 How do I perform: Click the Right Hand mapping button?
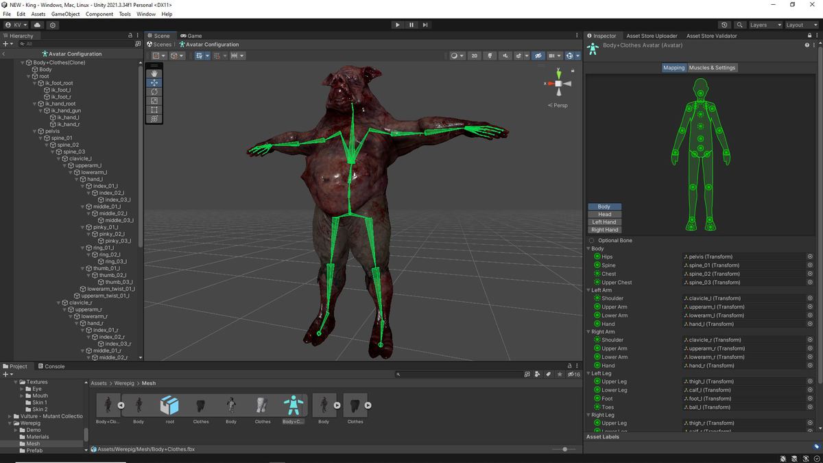point(604,230)
